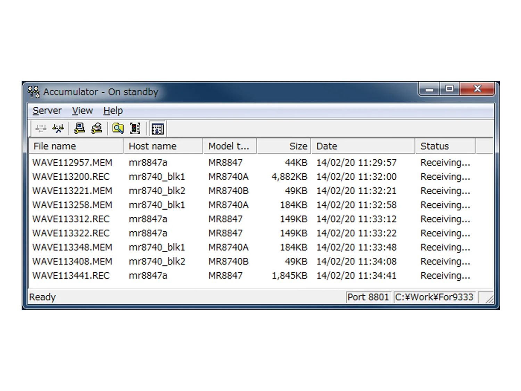Select the WAVE112957.MEM entry
Screen dimensions: 521x391
click(260, 162)
